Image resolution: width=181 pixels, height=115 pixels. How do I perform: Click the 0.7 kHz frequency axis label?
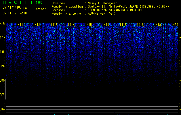point(2,95)
